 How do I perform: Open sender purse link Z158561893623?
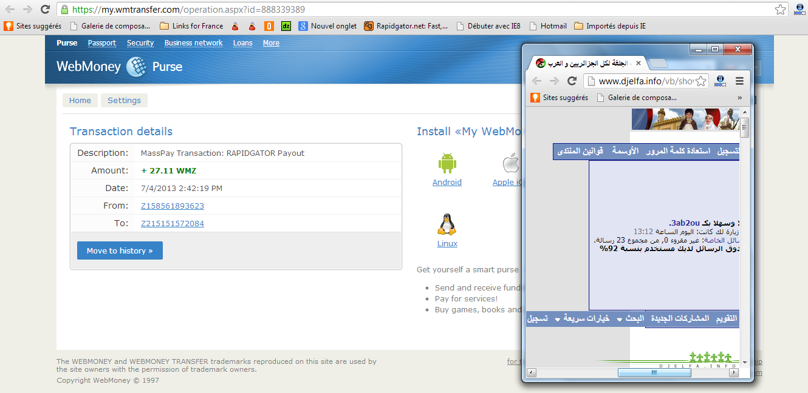pos(173,206)
